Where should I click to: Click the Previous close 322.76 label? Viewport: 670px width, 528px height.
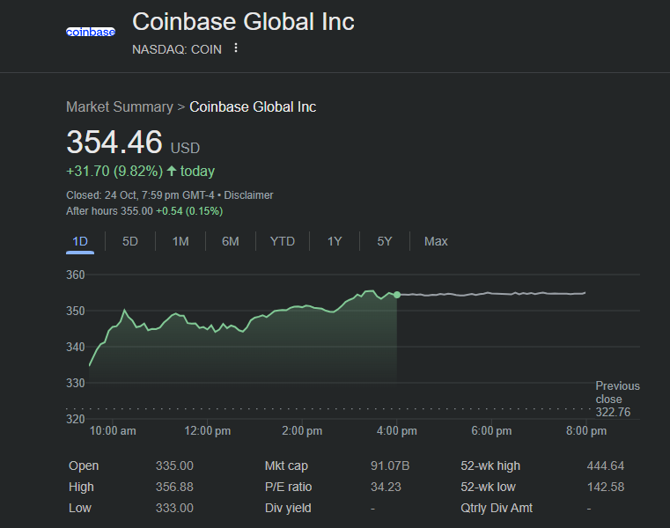point(617,399)
